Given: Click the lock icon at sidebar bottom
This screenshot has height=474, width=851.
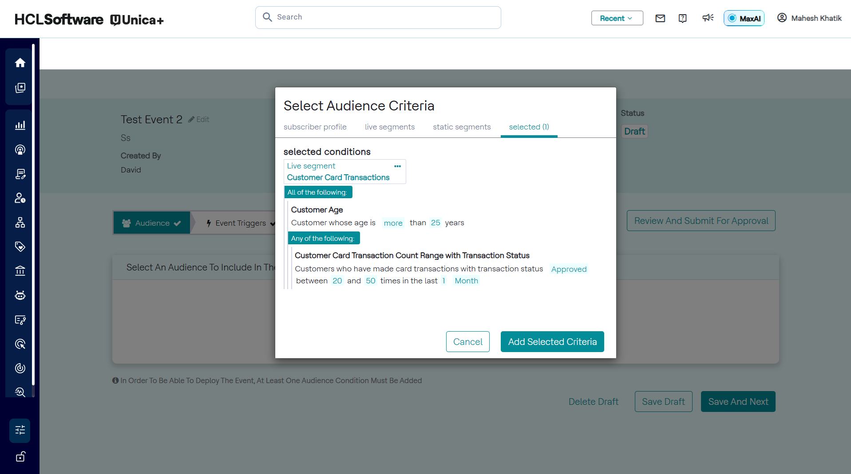Looking at the screenshot, I should pyautogui.click(x=20, y=457).
